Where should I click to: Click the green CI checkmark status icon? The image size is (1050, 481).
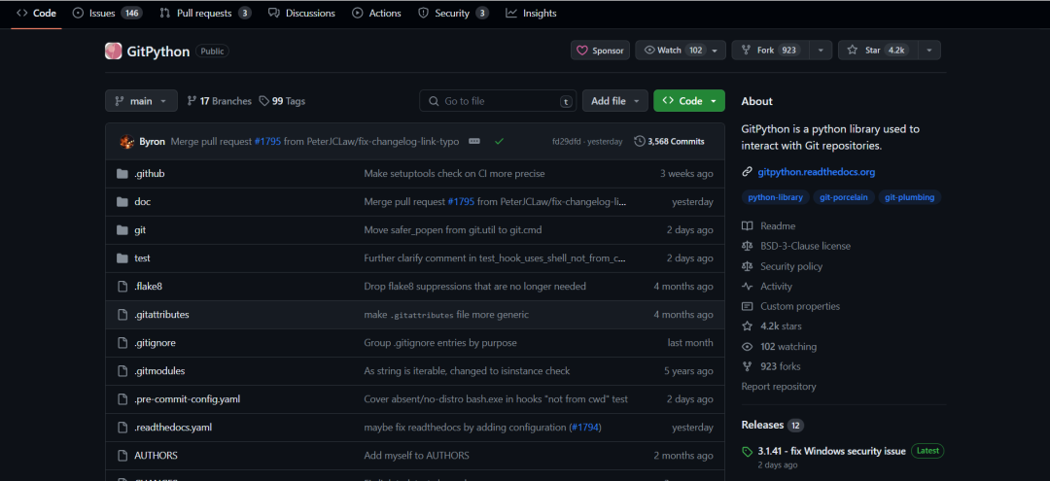[x=499, y=141]
